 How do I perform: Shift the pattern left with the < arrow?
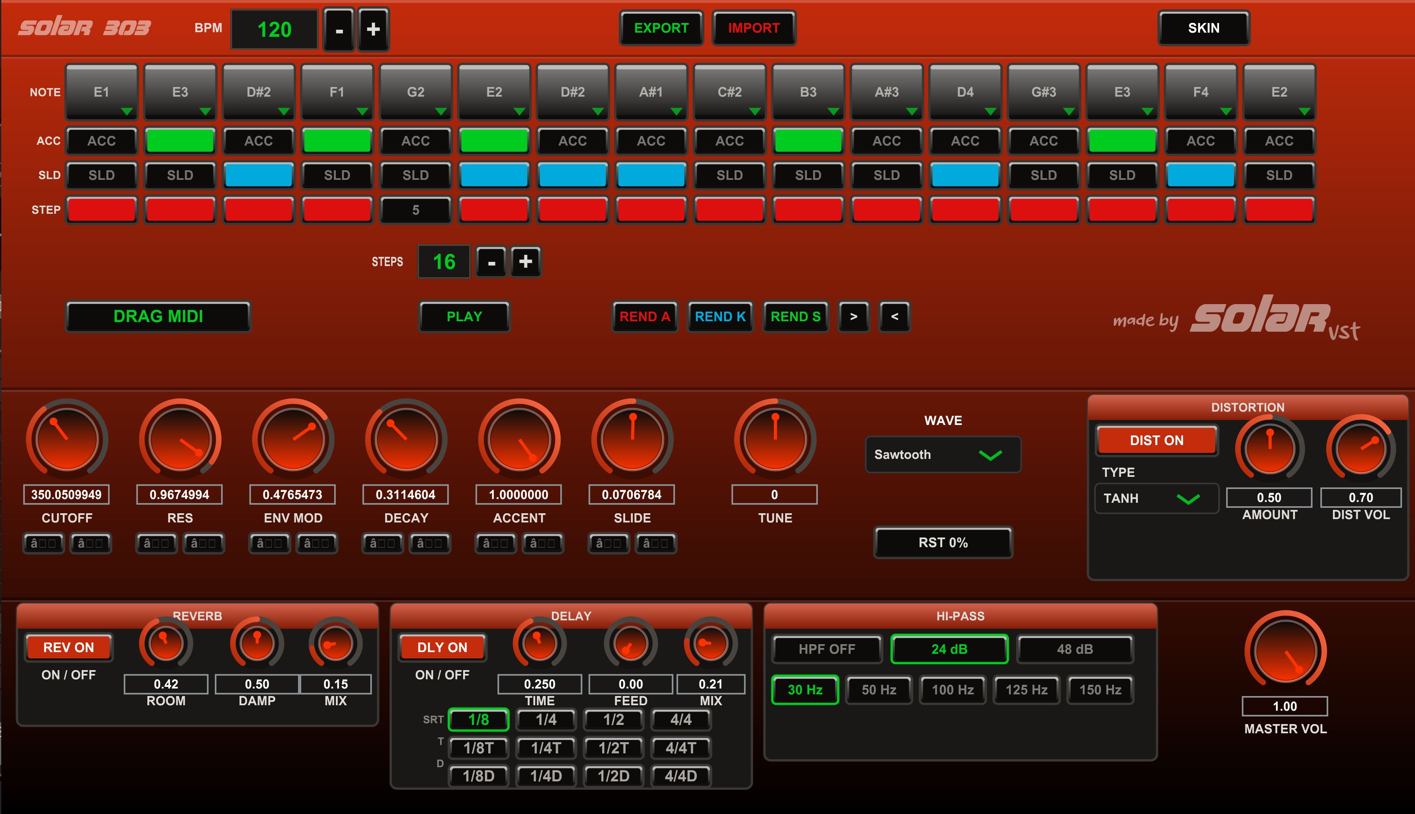(894, 317)
